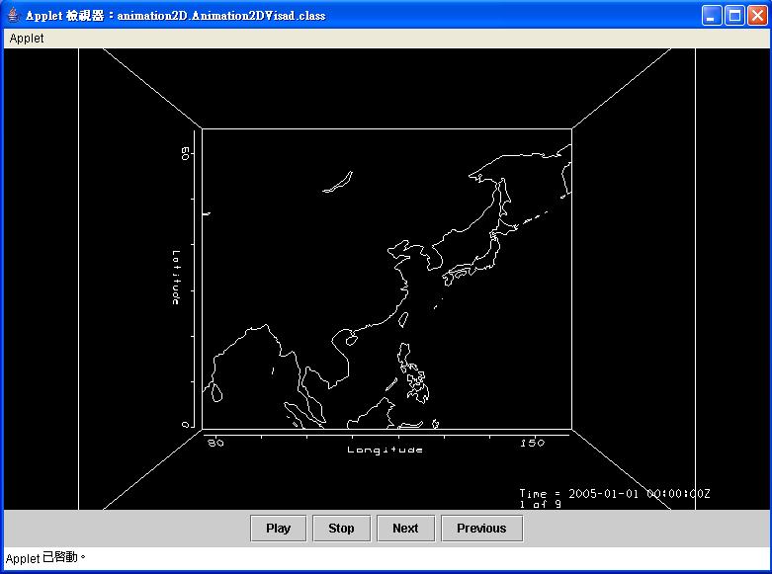The height and width of the screenshot is (574, 772).
Task: Click the Taiwan island outline on map
Action: (x=404, y=318)
